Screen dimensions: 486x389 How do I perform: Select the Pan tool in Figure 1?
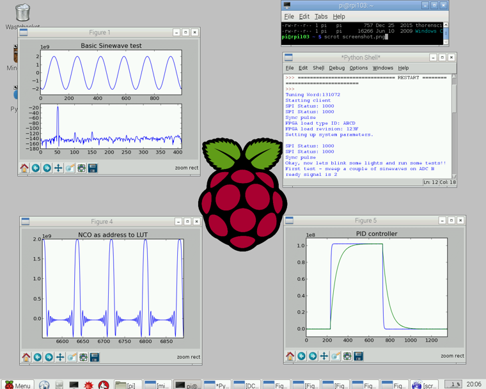[x=58, y=168]
